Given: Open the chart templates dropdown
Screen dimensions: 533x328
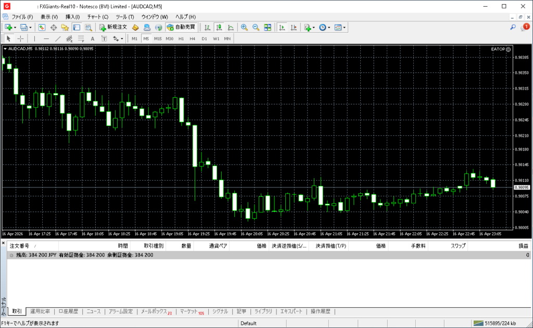Looking at the screenshot, I should tap(340, 27).
